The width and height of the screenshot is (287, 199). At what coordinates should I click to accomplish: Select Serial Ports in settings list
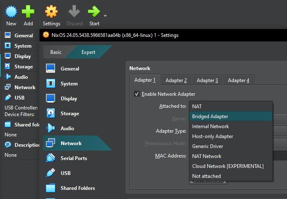click(x=78, y=158)
